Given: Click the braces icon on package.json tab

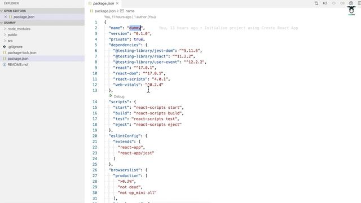Looking at the screenshot, I should tap(90, 3).
